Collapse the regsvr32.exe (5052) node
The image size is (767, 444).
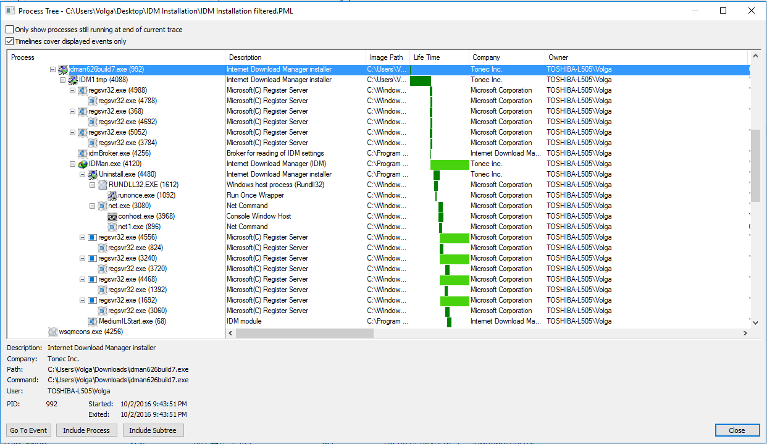(73, 132)
